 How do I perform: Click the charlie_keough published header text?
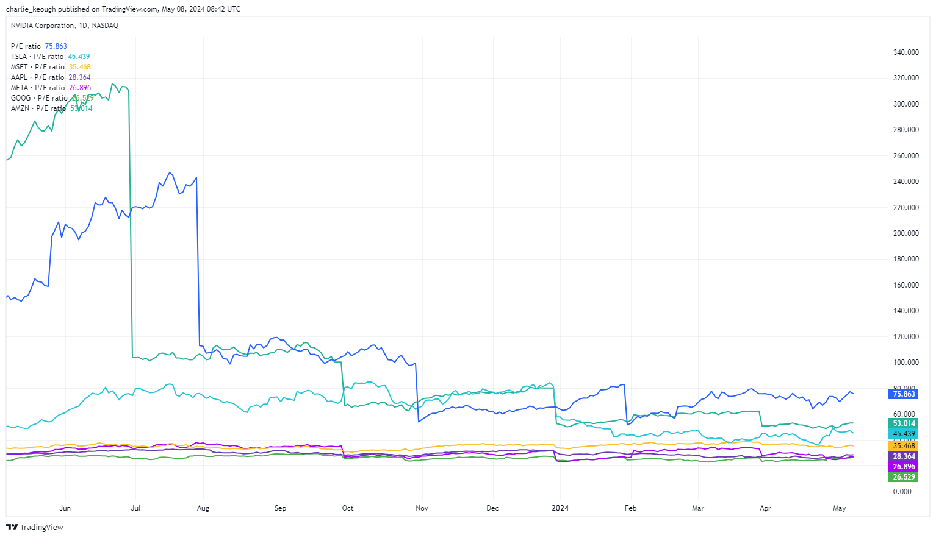(x=123, y=9)
